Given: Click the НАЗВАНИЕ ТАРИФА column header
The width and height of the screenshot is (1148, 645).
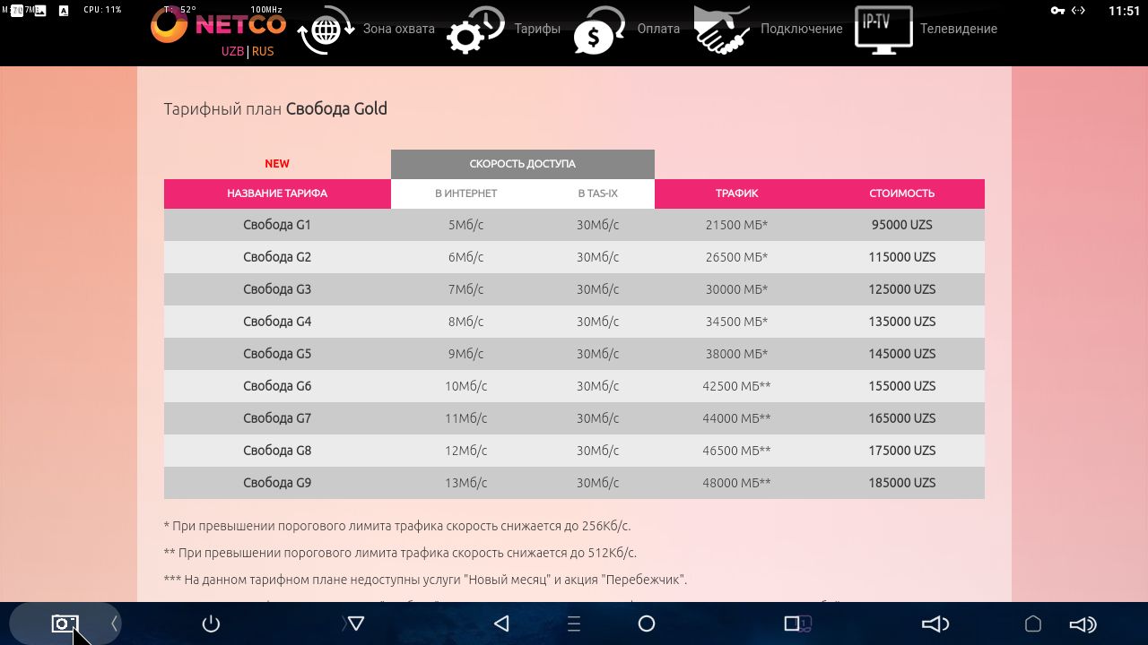Looking at the screenshot, I should 277,193.
